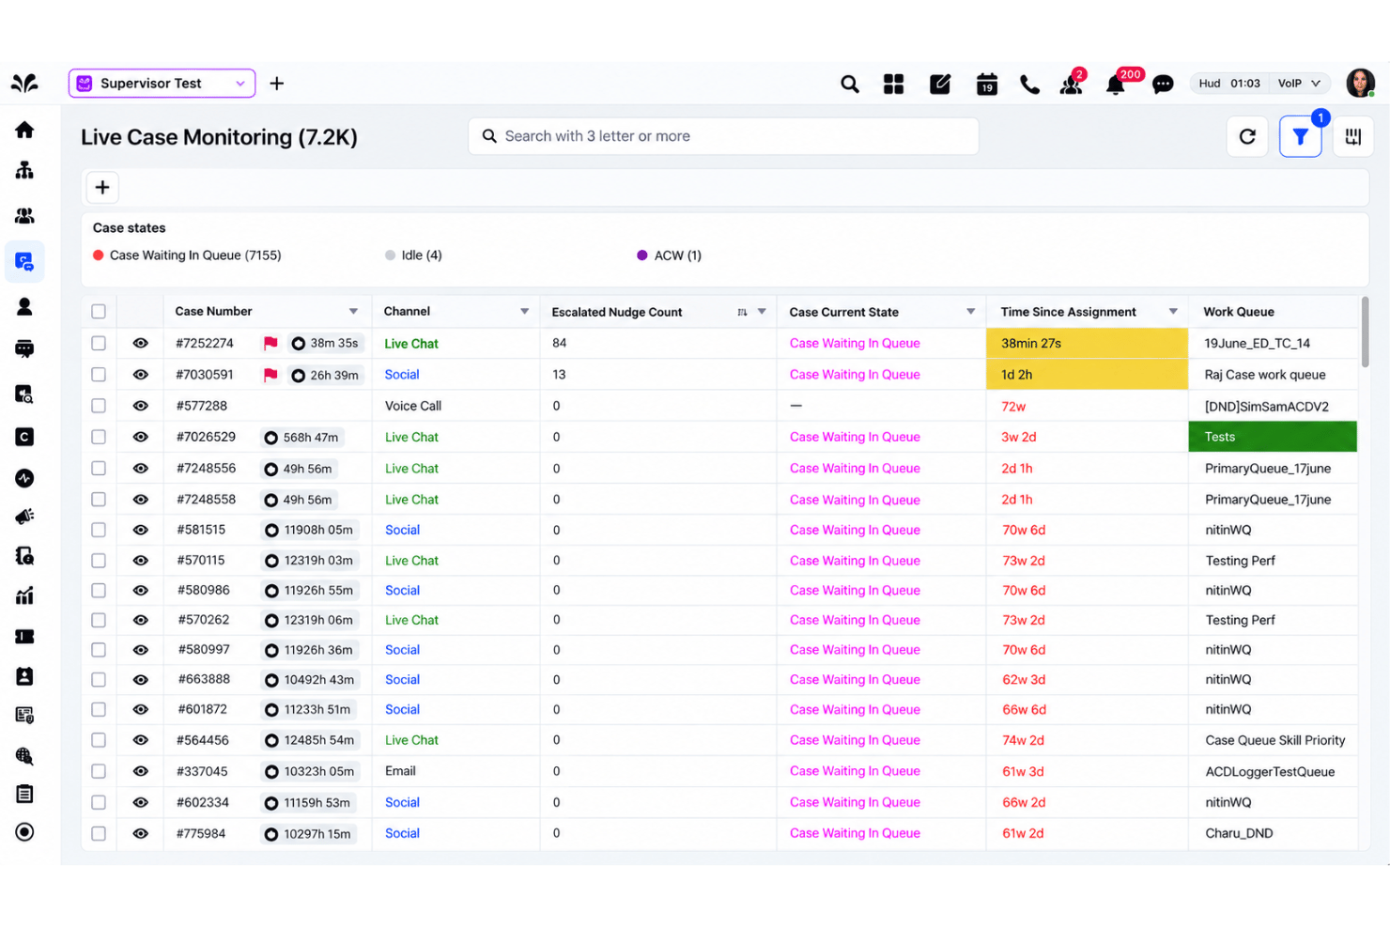The width and height of the screenshot is (1390, 927).
Task: Click the search magnifier icon in top bar
Action: [x=850, y=85]
